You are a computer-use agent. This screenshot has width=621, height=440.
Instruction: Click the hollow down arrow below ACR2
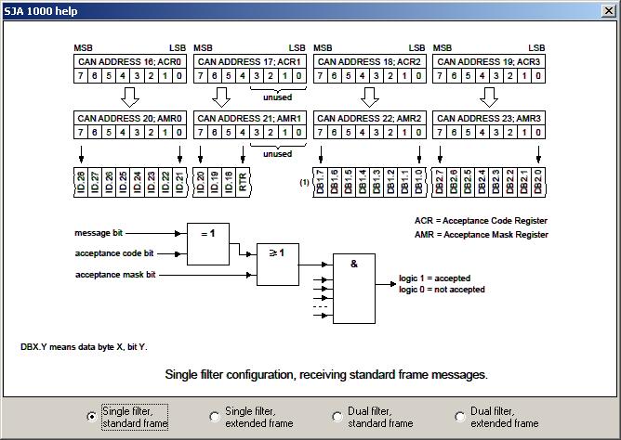coord(370,97)
